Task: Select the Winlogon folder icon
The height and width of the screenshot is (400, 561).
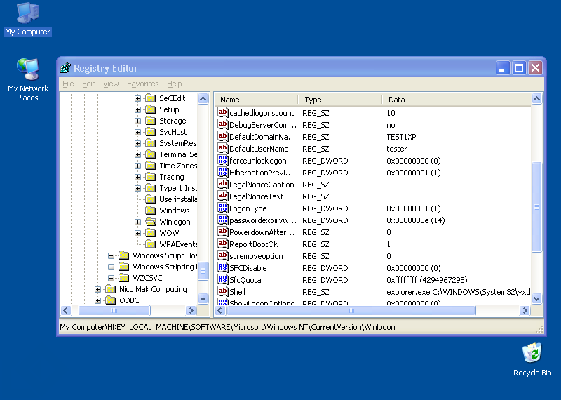Action: (x=150, y=222)
